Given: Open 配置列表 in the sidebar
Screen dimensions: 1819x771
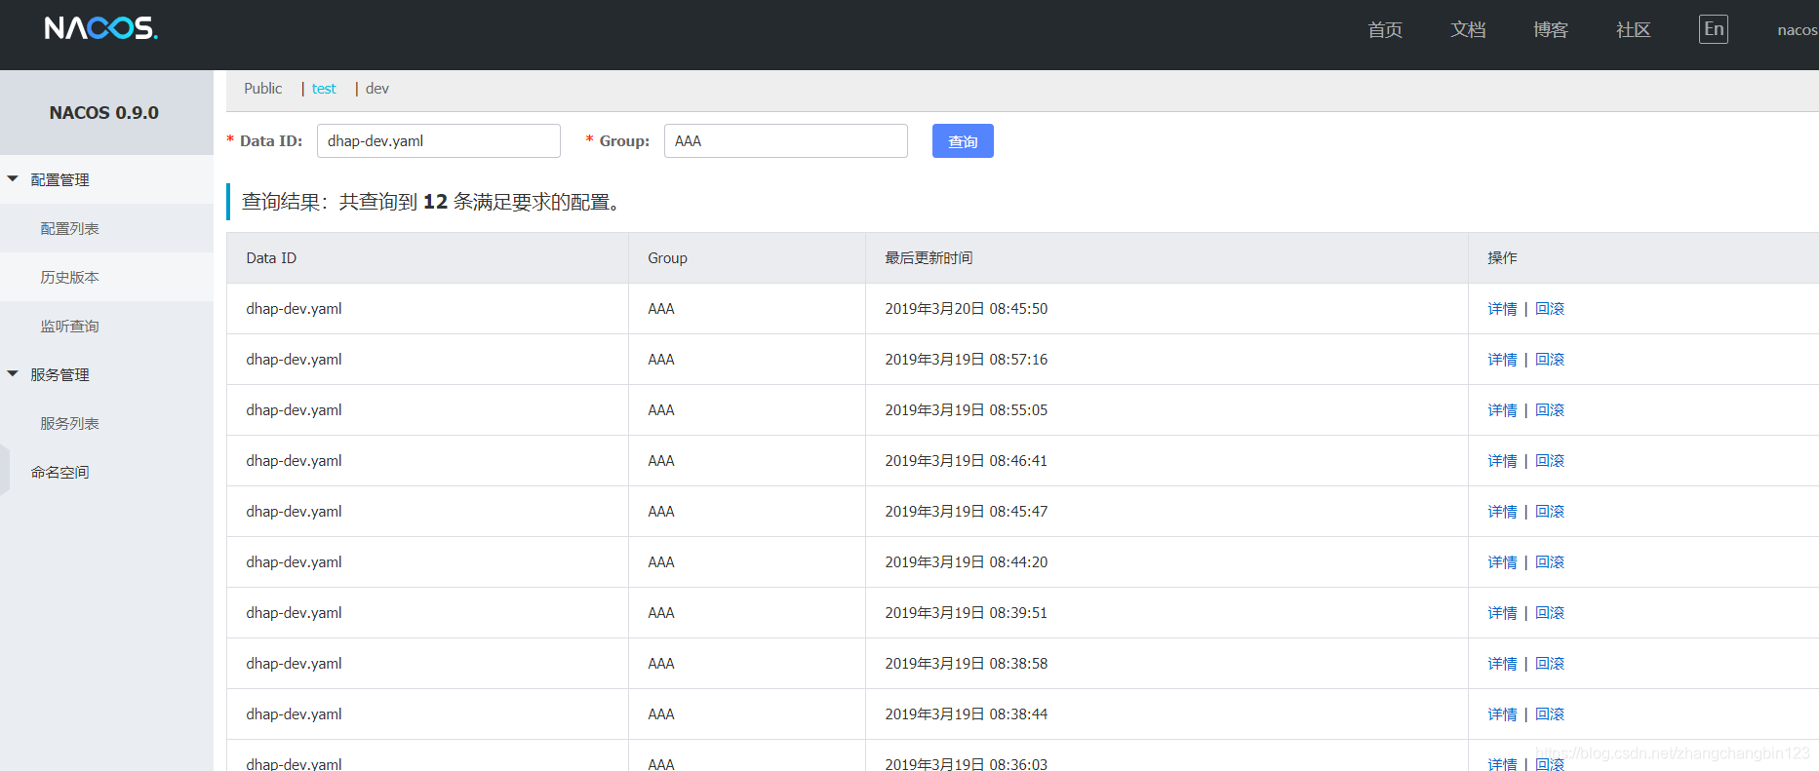Looking at the screenshot, I should (70, 229).
